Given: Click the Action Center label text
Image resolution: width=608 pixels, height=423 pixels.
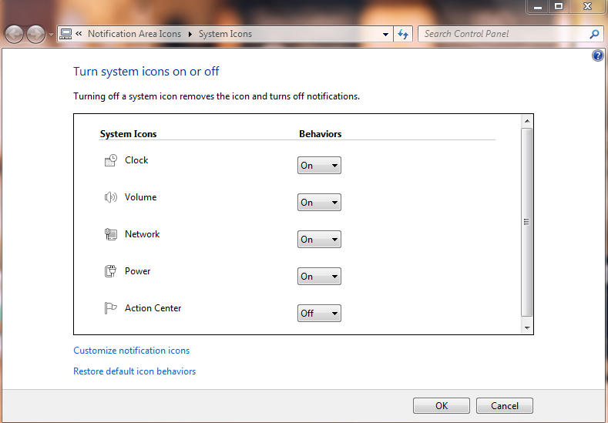Looking at the screenshot, I should tap(153, 308).
